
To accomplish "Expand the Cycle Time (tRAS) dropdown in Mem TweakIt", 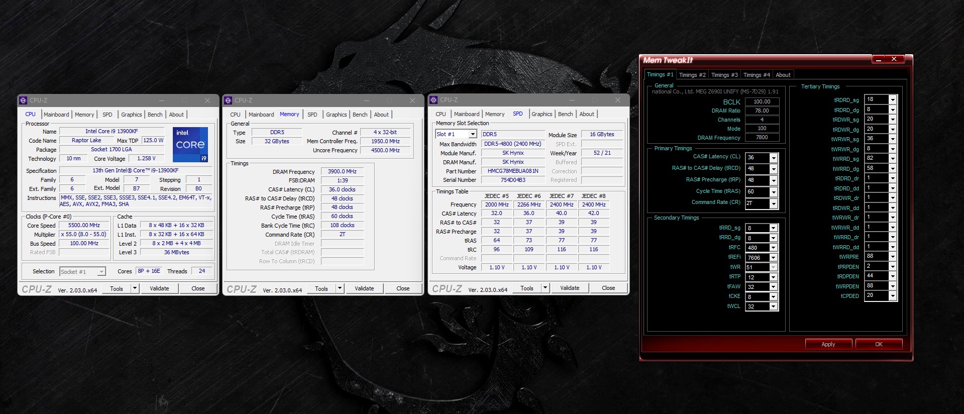I will point(774,192).
